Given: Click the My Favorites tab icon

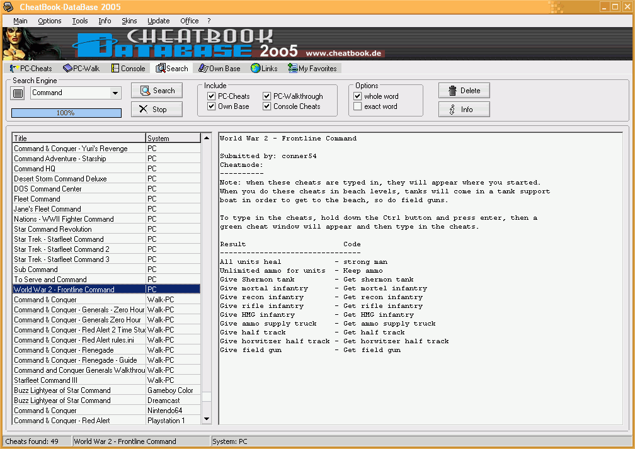Looking at the screenshot, I should 292,69.
